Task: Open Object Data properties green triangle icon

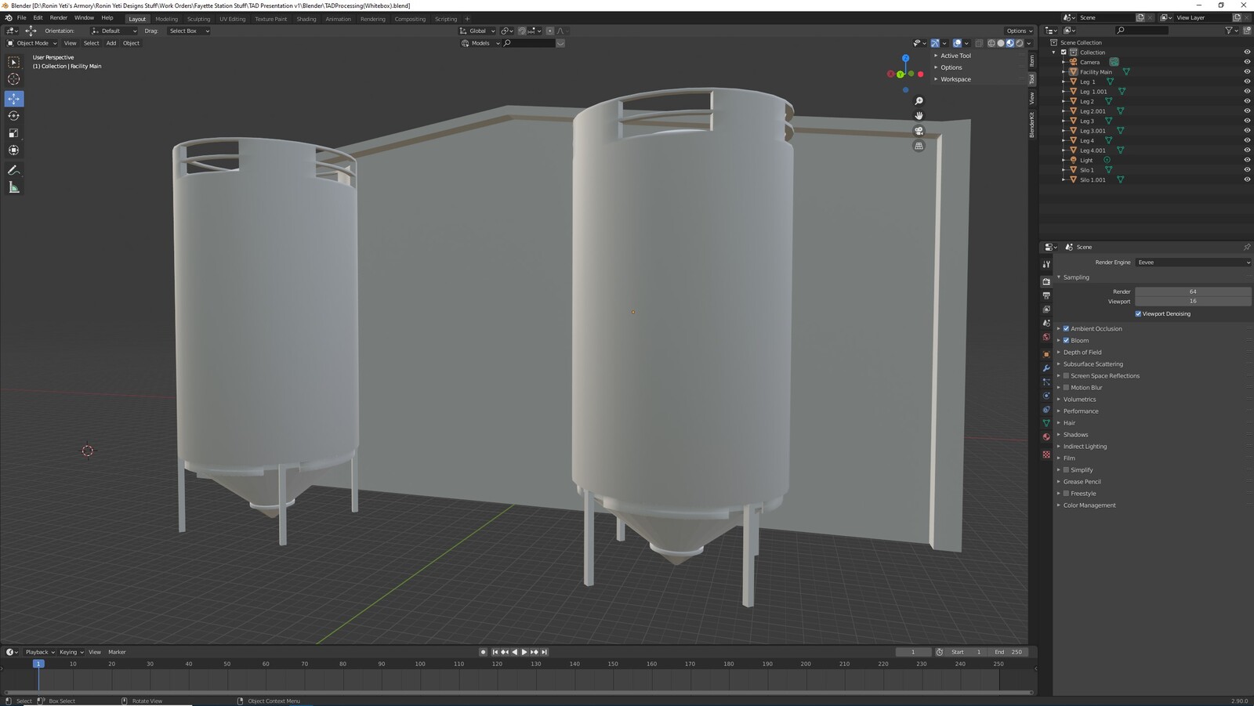Action: point(1046,423)
